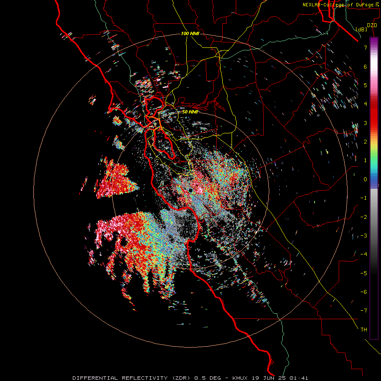Click the [dB] units label
Viewport: 381px width, 381px height.
pyautogui.click(x=361, y=29)
